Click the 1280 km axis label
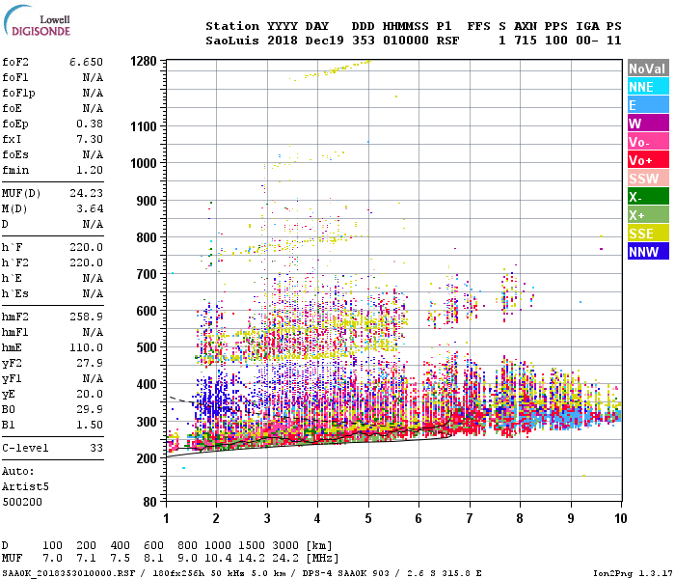The height and width of the screenshot is (579, 675). pos(144,61)
